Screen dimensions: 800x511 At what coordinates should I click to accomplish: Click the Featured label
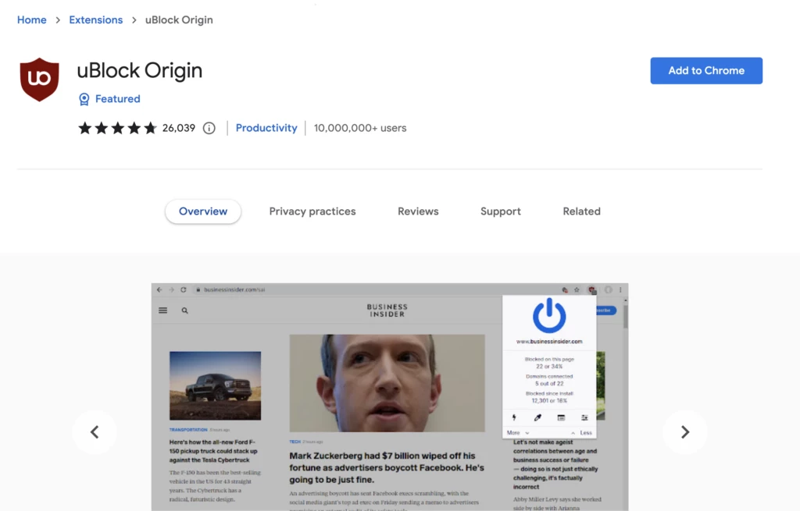pyautogui.click(x=118, y=99)
